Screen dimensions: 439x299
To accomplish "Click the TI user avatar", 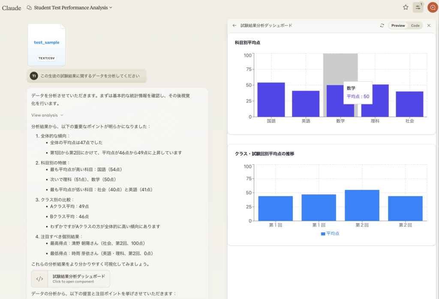I will tap(34, 76).
